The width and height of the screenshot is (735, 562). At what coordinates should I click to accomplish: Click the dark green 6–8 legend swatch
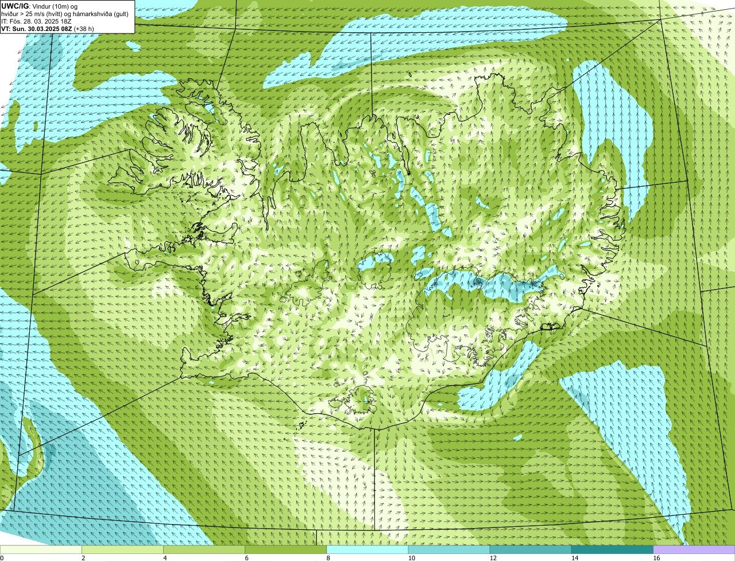[286, 550]
